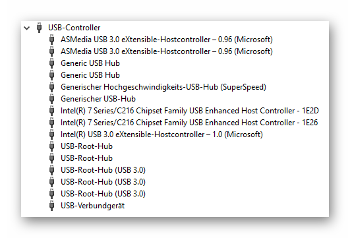Select Intel Enhanced Host Controller - 1E2D
The image size is (350, 238).
coord(190,111)
